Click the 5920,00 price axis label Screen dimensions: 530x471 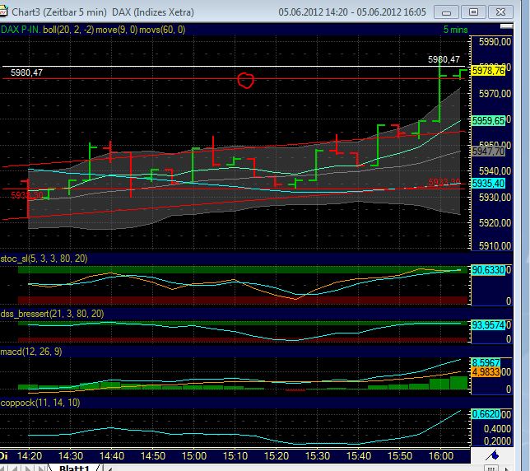pyautogui.click(x=495, y=223)
